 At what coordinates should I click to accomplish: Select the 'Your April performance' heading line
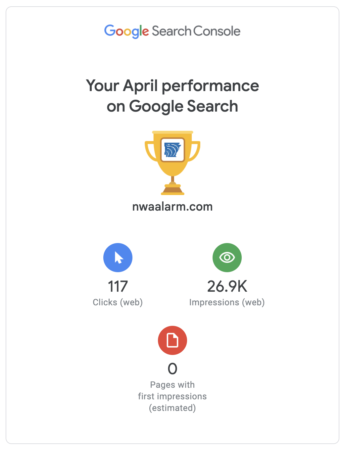(x=172, y=86)
